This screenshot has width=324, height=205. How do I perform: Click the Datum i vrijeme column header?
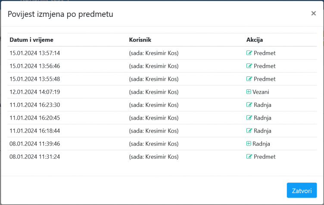[31, 40]
